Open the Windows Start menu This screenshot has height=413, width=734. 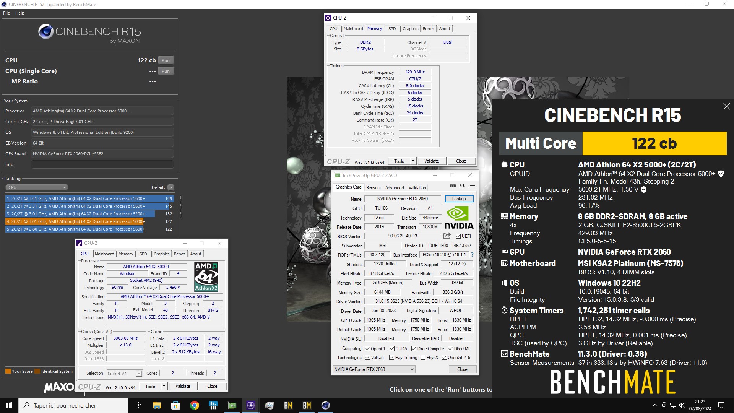tap(9, 405)
